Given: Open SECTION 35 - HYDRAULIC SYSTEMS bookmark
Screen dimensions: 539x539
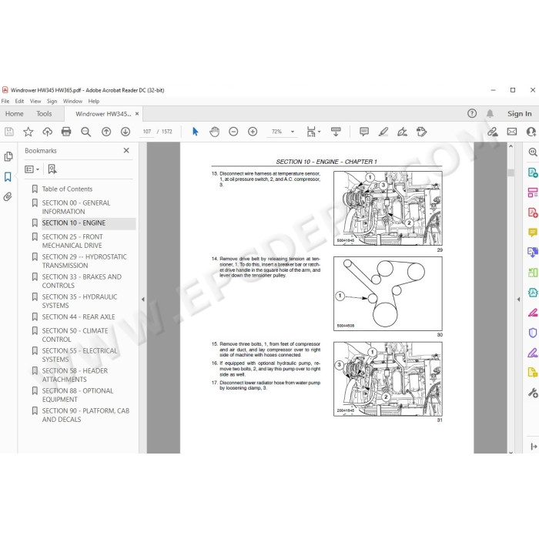Looking at the screenshot, I should pos(80,301).
